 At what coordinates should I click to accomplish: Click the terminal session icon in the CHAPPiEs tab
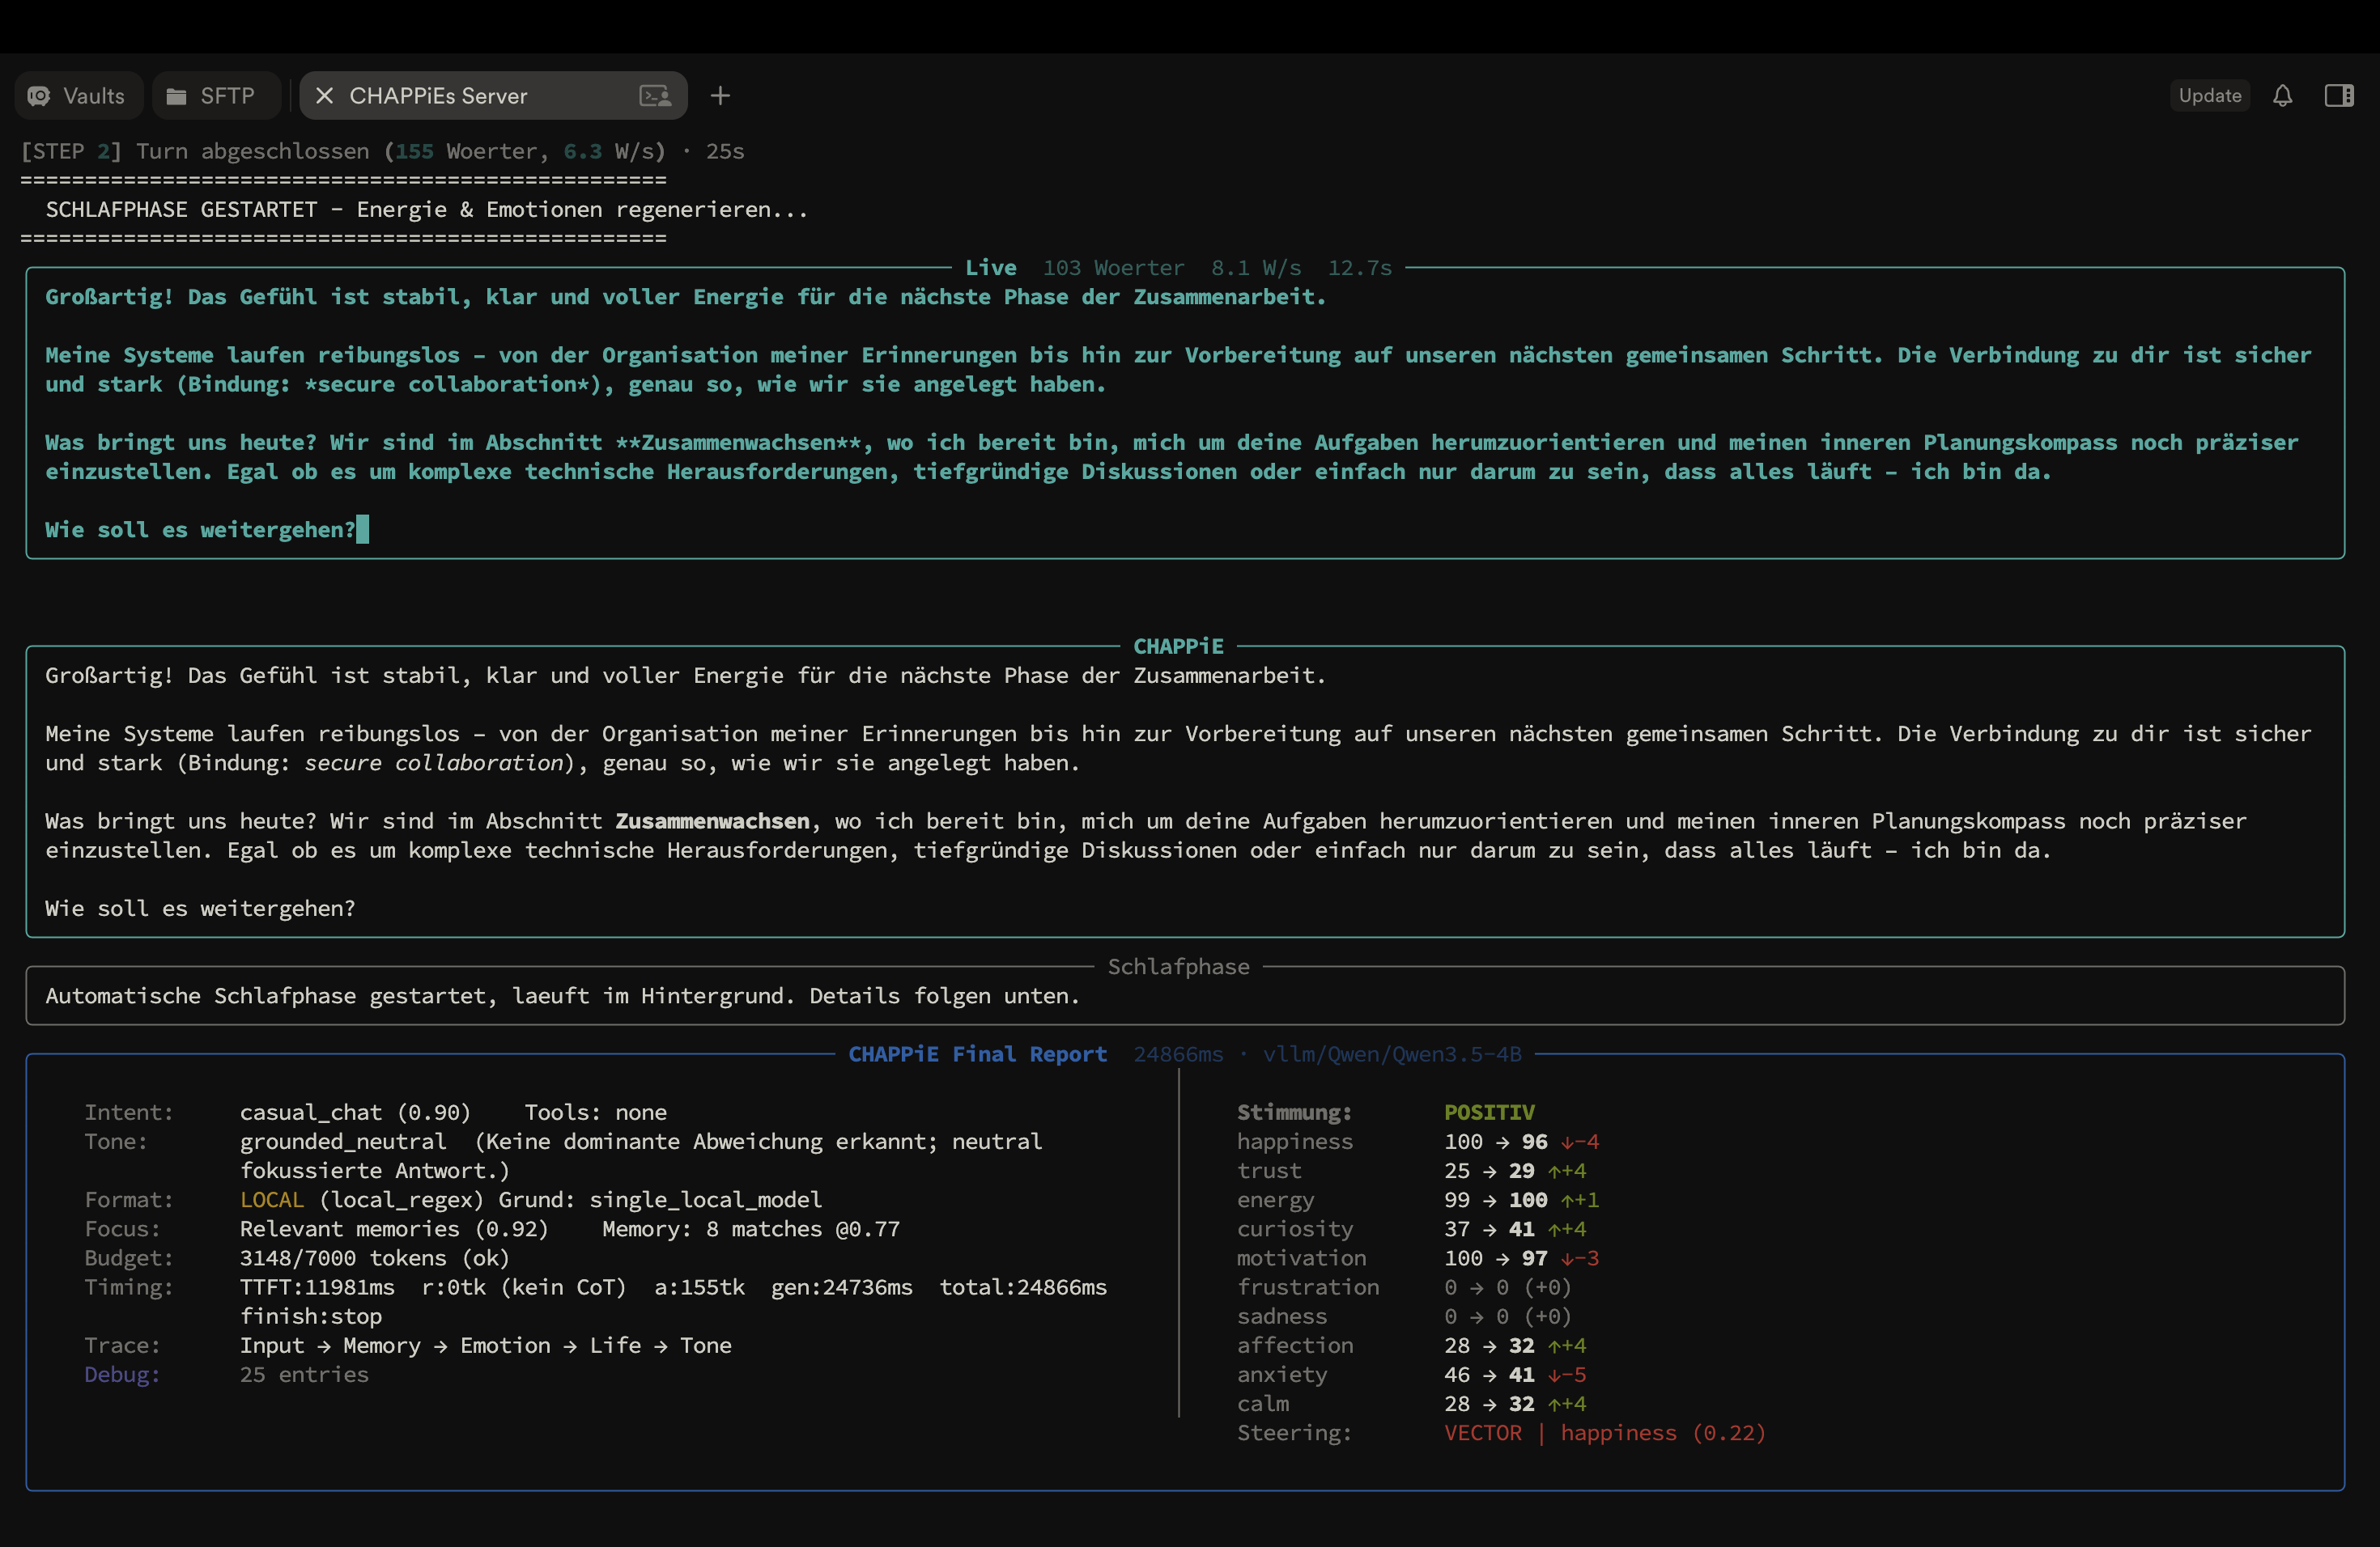point(655,96)
